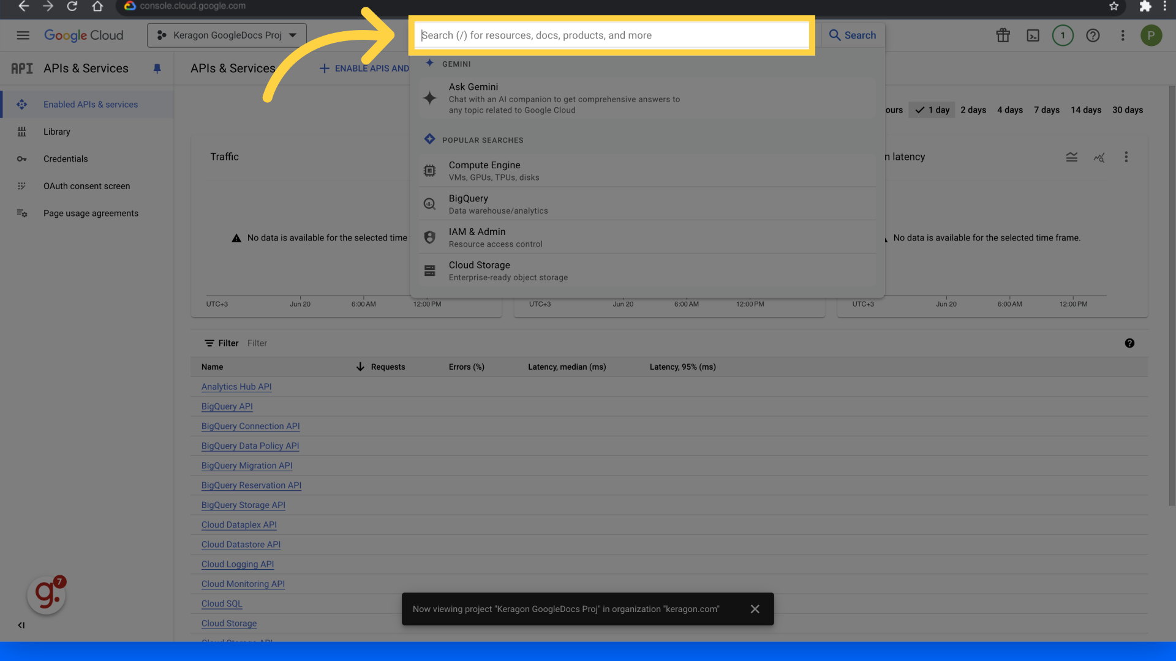This screenshot has height=661, width=1176.
Task: Select Enabled APIs & services in sidebar
Action: [x=87, y=105]
